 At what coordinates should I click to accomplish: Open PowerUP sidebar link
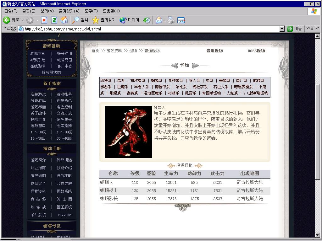[64, 215]
